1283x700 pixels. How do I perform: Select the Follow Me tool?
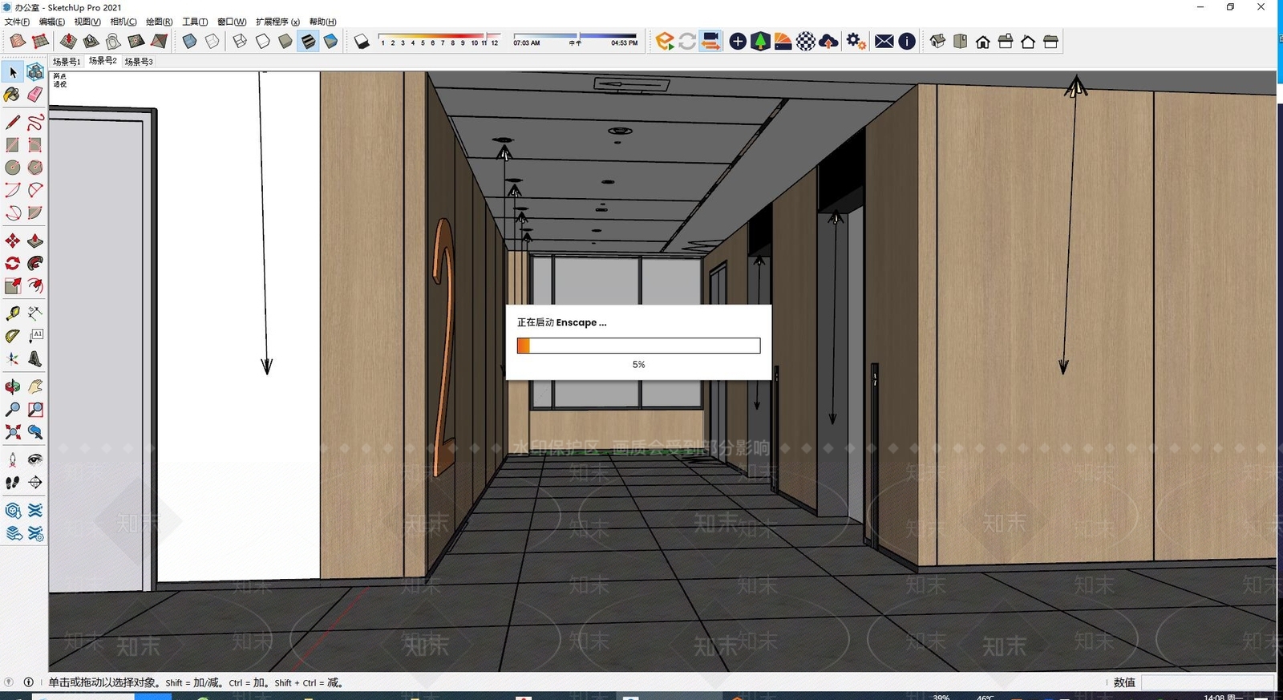coord(35,263)
